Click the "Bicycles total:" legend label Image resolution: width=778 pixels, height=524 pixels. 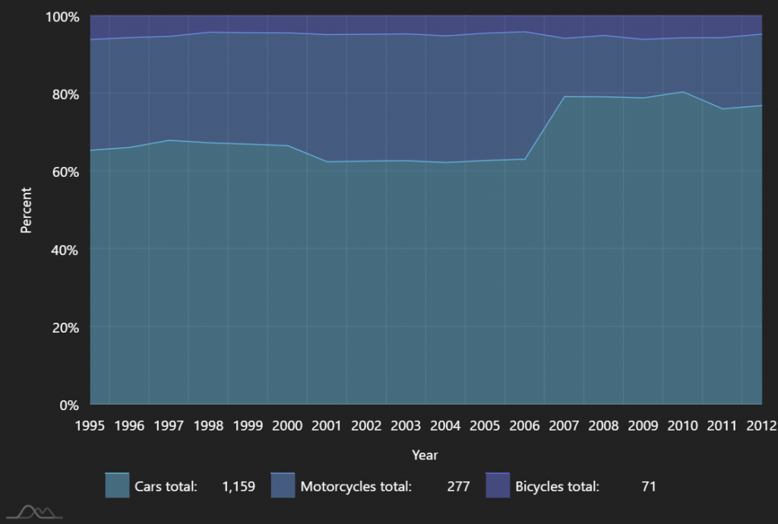pos(557,486)
